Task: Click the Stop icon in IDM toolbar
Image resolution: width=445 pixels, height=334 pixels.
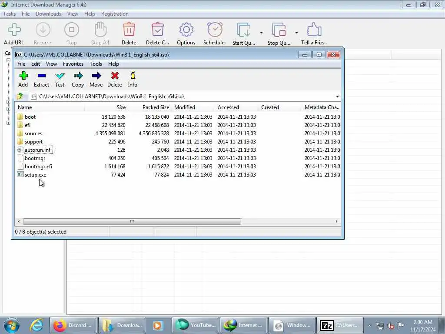Action: coord(72,34)
